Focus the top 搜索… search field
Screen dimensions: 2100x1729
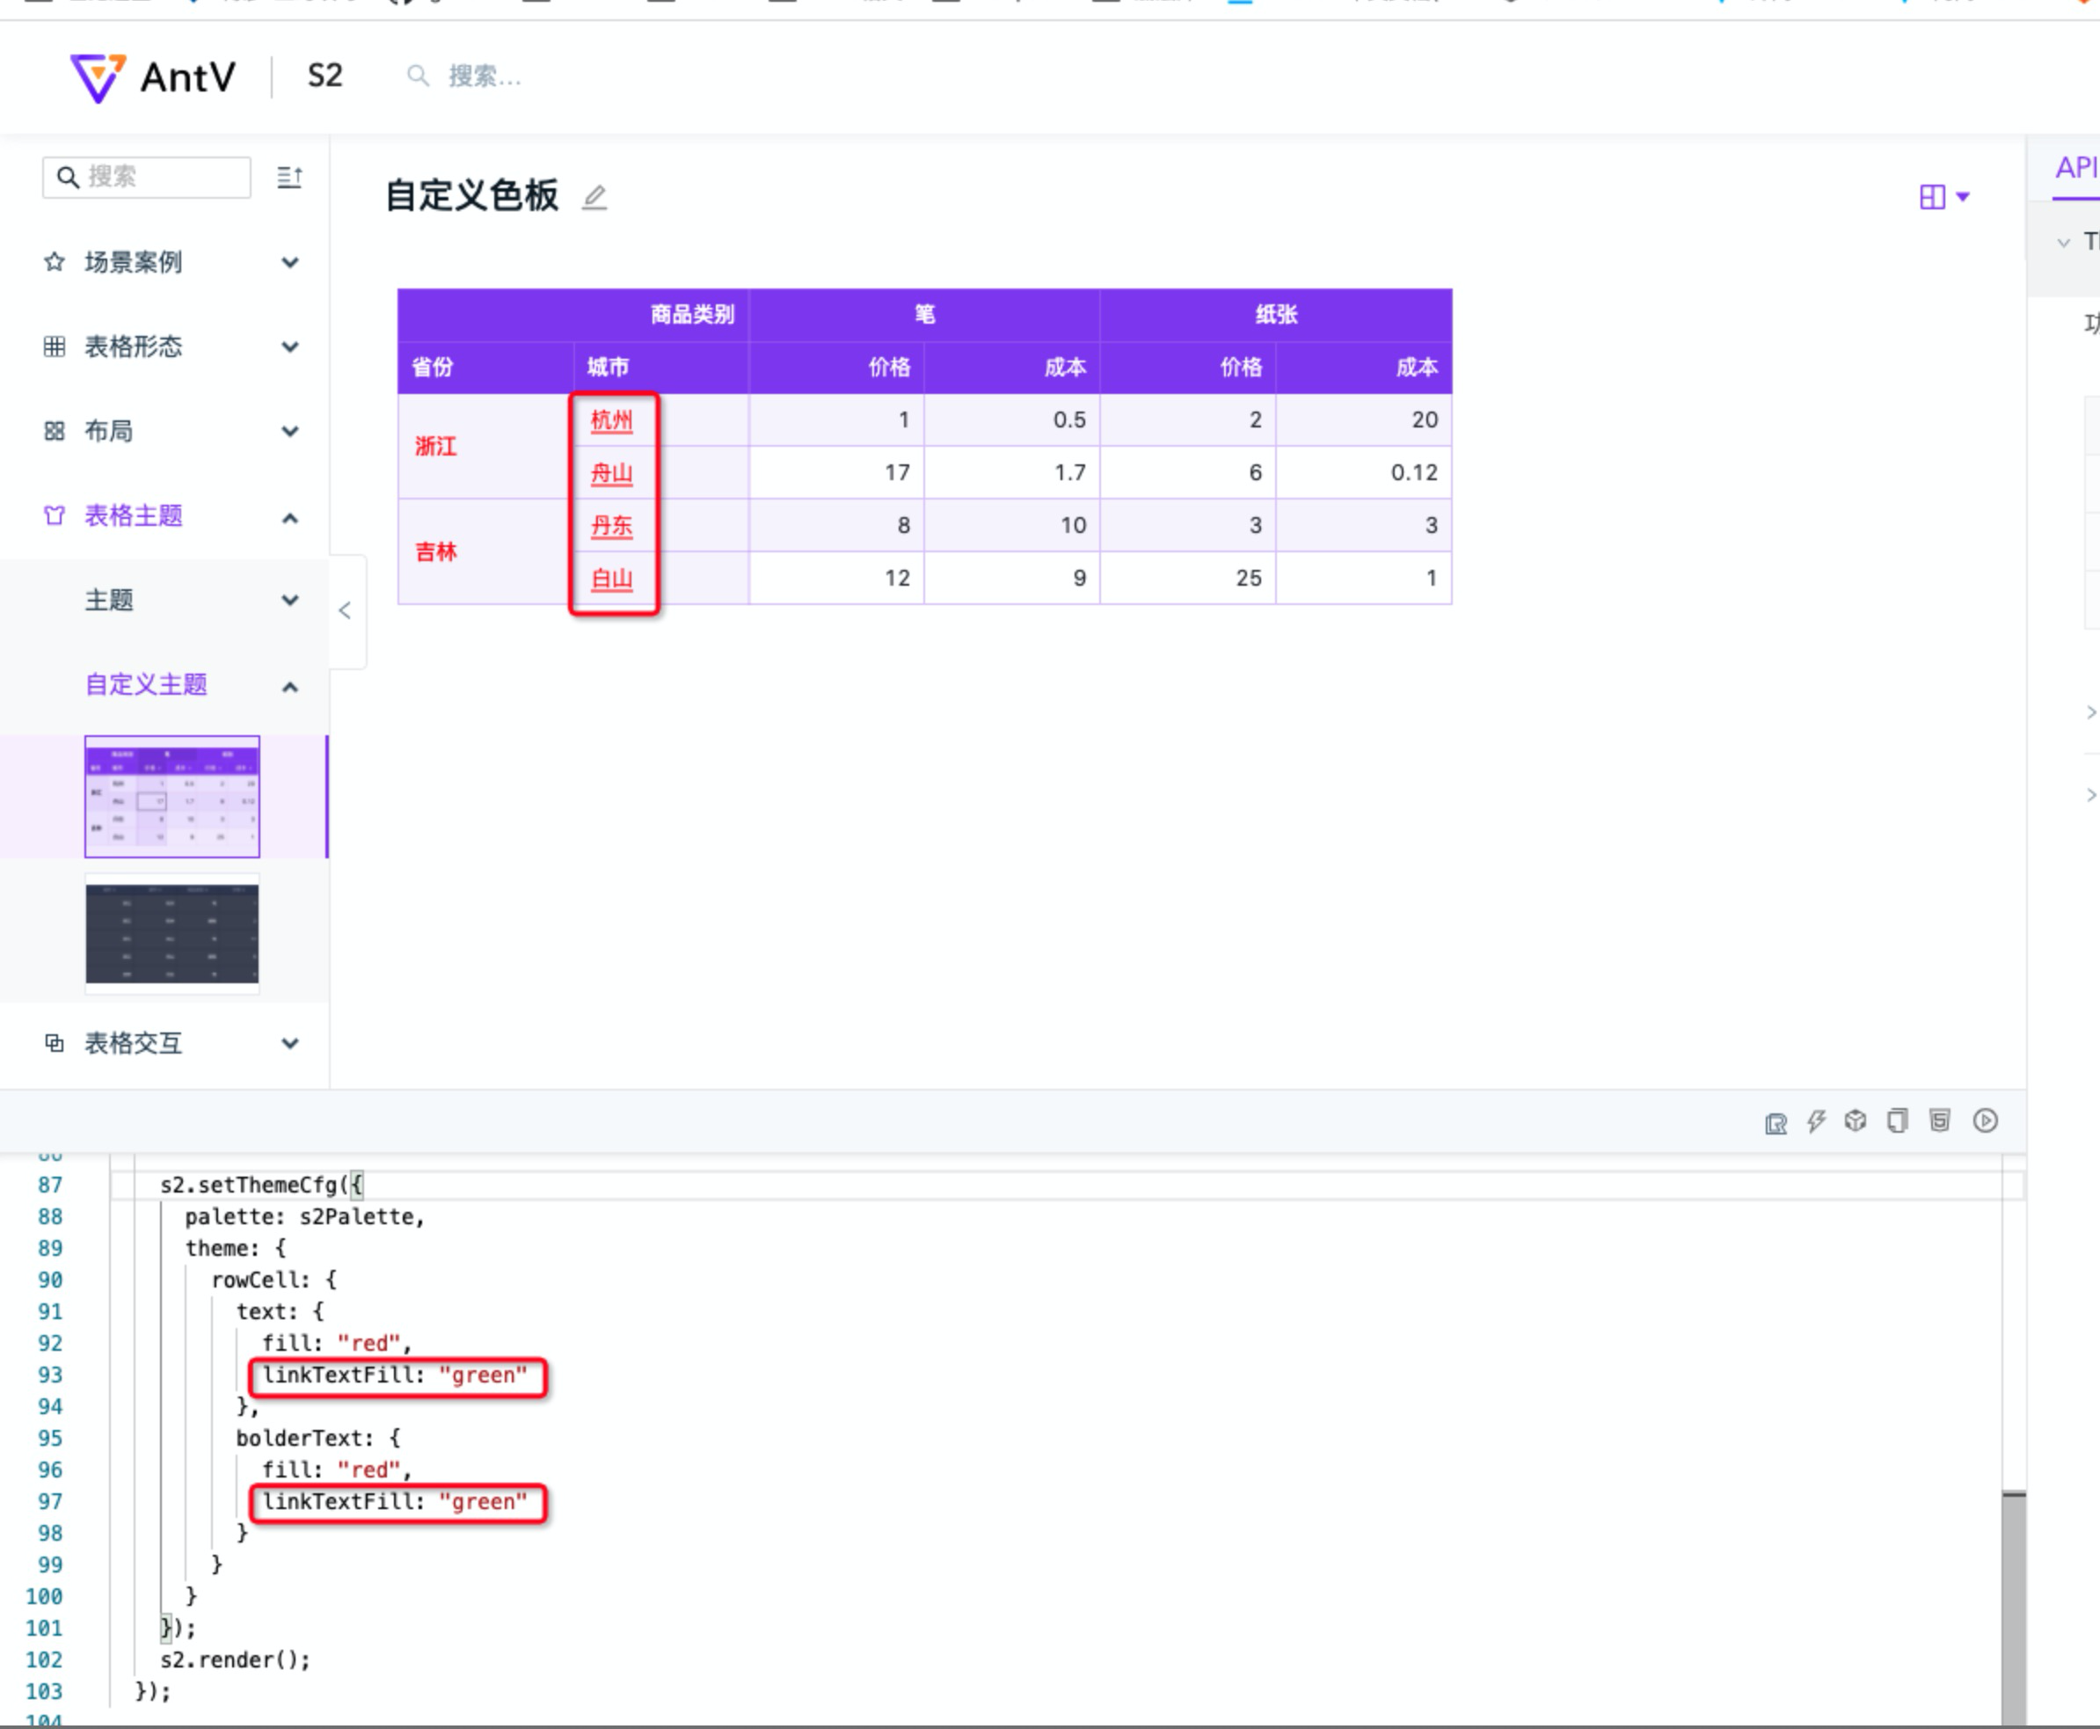pyautogui.click(x=484, y=77)
